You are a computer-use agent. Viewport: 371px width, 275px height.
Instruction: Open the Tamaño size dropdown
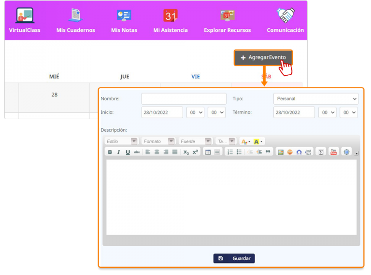[x=226, y=141]
